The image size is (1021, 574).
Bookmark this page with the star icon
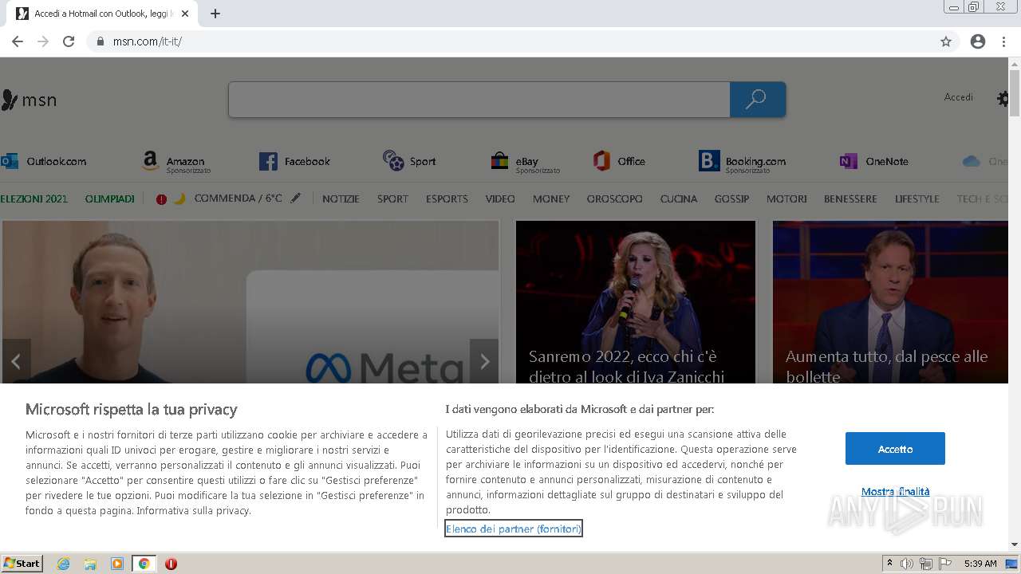pos(946,41)
